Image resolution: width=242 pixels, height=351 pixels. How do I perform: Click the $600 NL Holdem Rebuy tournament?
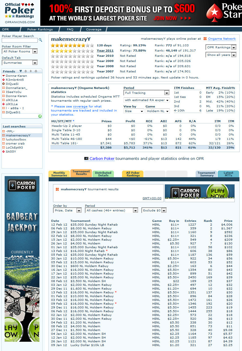coord(89,266)
